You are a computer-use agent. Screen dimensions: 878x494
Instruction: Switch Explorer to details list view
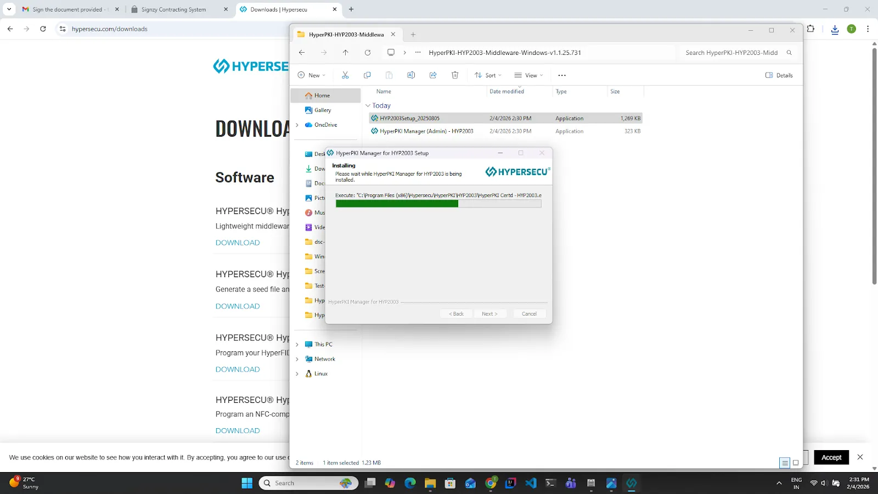coord(785,463)
